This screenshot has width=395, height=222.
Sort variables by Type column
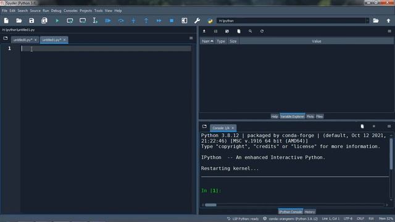click(x=221, y=41)
